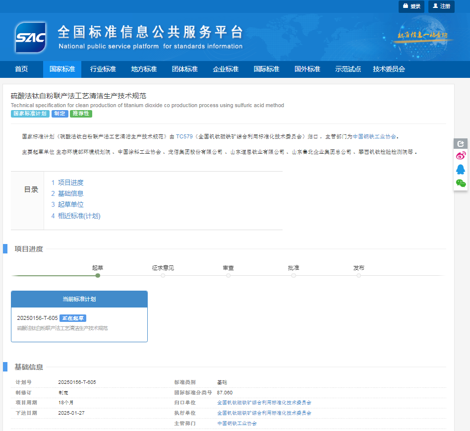Share page via QQ penguin icon
The width and height of the screenshot is (470, 431).
[x=461, y=170]
